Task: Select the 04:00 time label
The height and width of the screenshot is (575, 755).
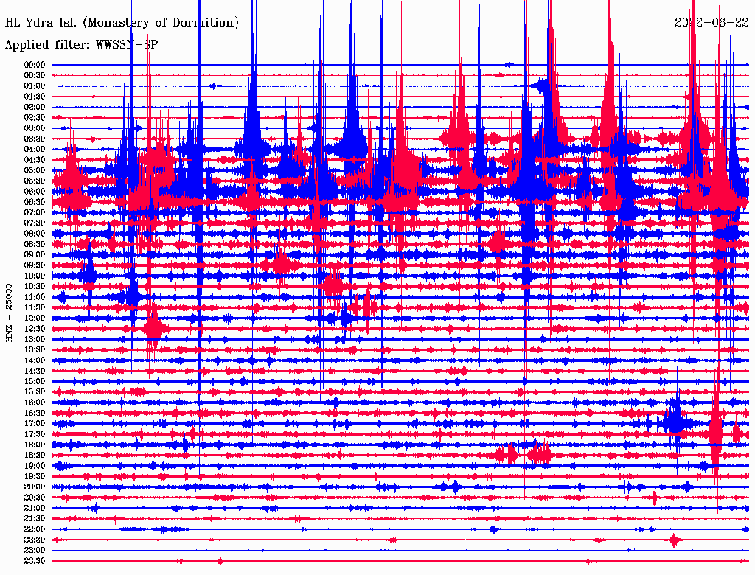Action: coord(35,150)
